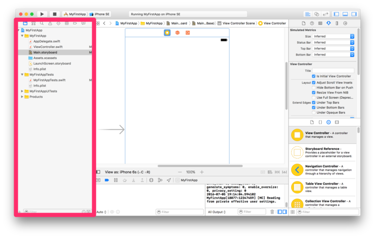Click the Stop button in toolbar
The width and height of the screenshot is (376, 238).
pyautogui.click(x=55, y=14)
